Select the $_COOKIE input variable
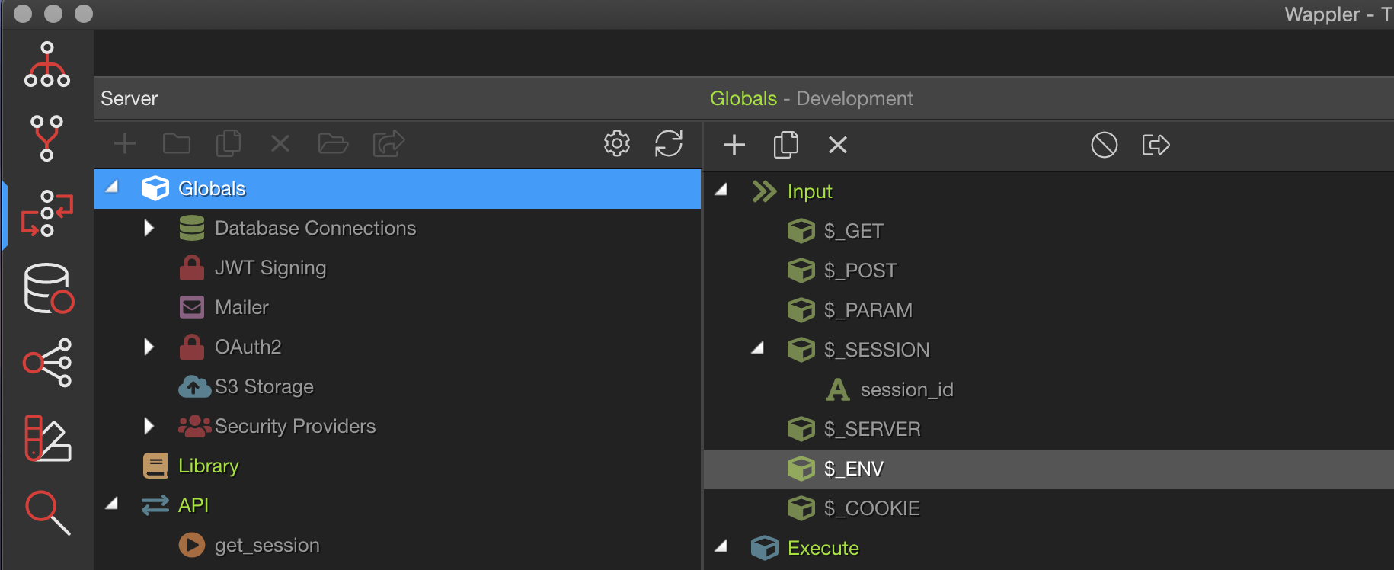Screen dimensions: 1394x570 click(872, 508)
